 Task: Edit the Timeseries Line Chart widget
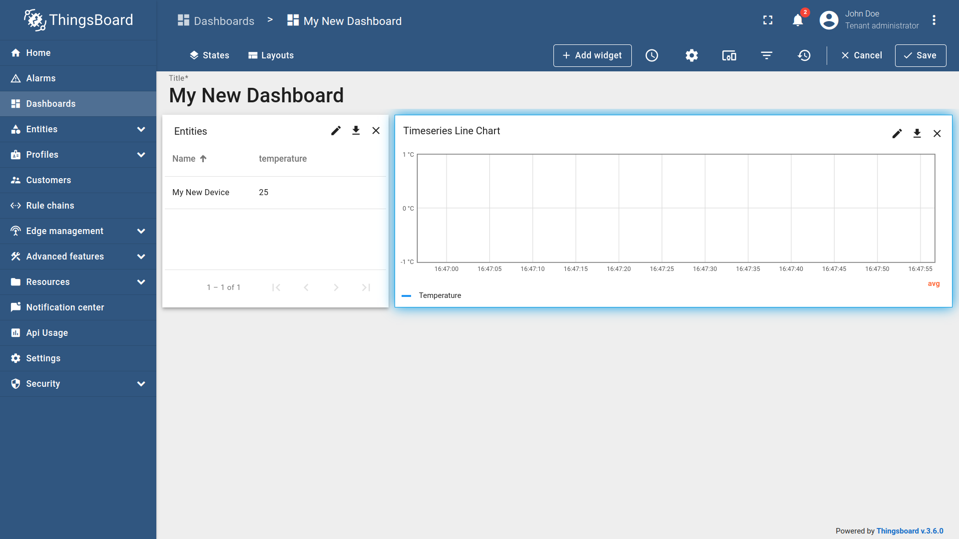point(897,133)
